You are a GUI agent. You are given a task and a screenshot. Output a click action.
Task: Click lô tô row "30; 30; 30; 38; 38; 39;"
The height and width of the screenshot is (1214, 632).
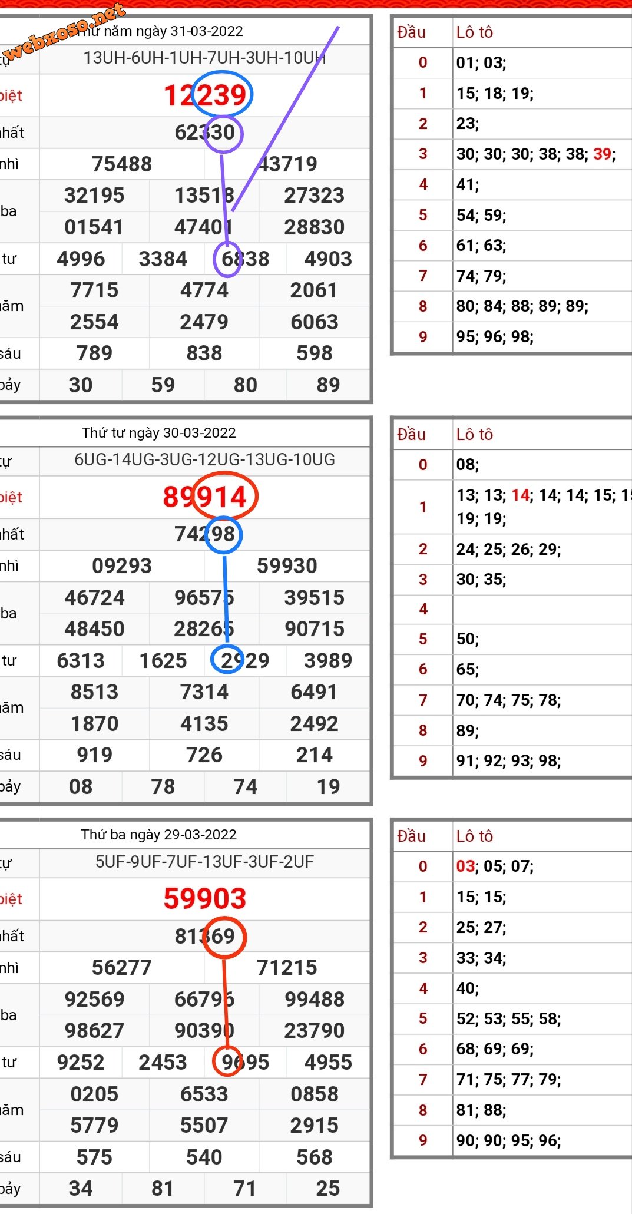pyautogui.click(x=536, y=154)
